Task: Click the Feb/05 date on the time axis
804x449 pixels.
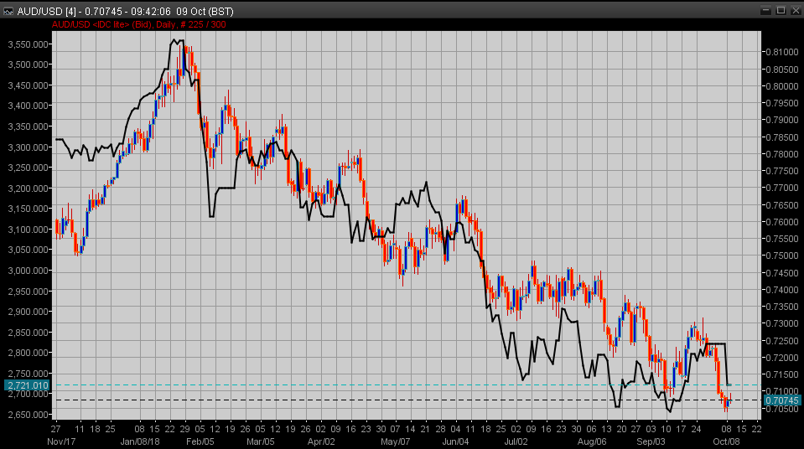Action: [199, 440]
